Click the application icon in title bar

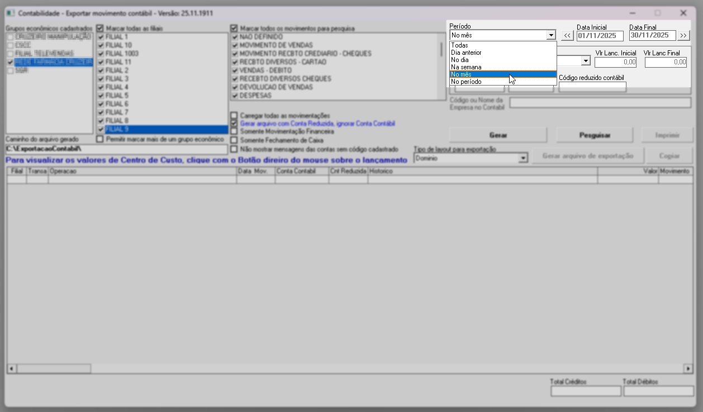11,12
